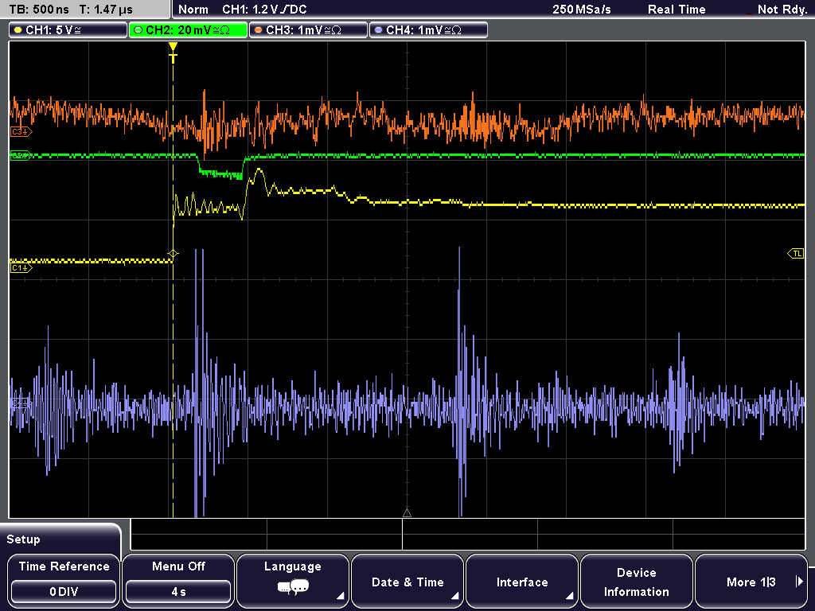Select the CH4 1mV channel tab
815x611 pixels.
428,30
